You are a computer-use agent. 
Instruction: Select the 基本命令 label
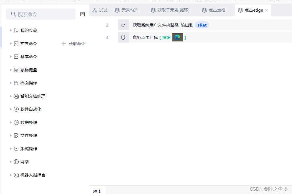pyautogui.click(x=29, y=57)
